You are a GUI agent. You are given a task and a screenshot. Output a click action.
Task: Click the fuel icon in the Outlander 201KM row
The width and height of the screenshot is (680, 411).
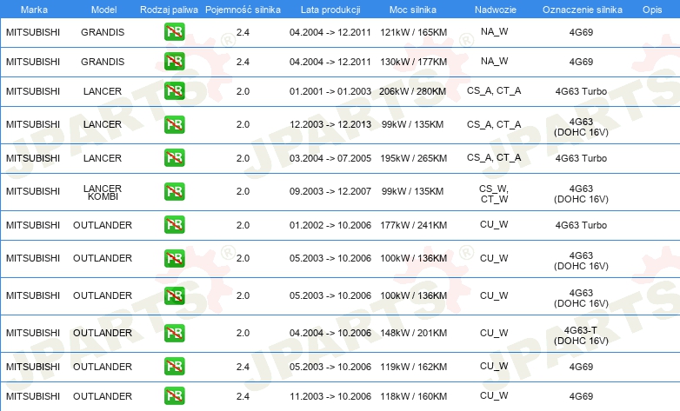[x=174, y=333]
